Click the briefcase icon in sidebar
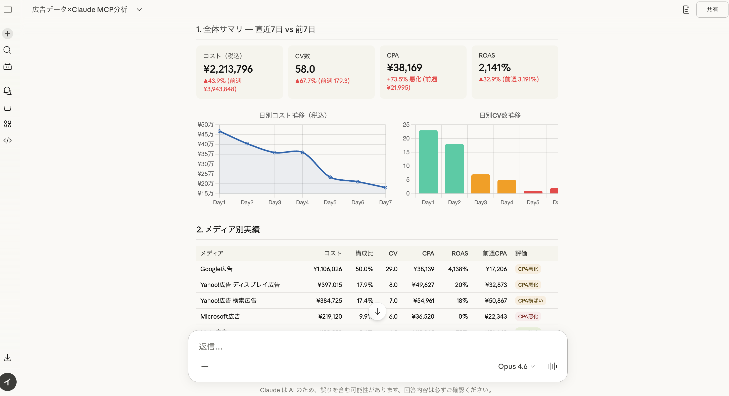 pyautogui.click(x=8, y=67)
